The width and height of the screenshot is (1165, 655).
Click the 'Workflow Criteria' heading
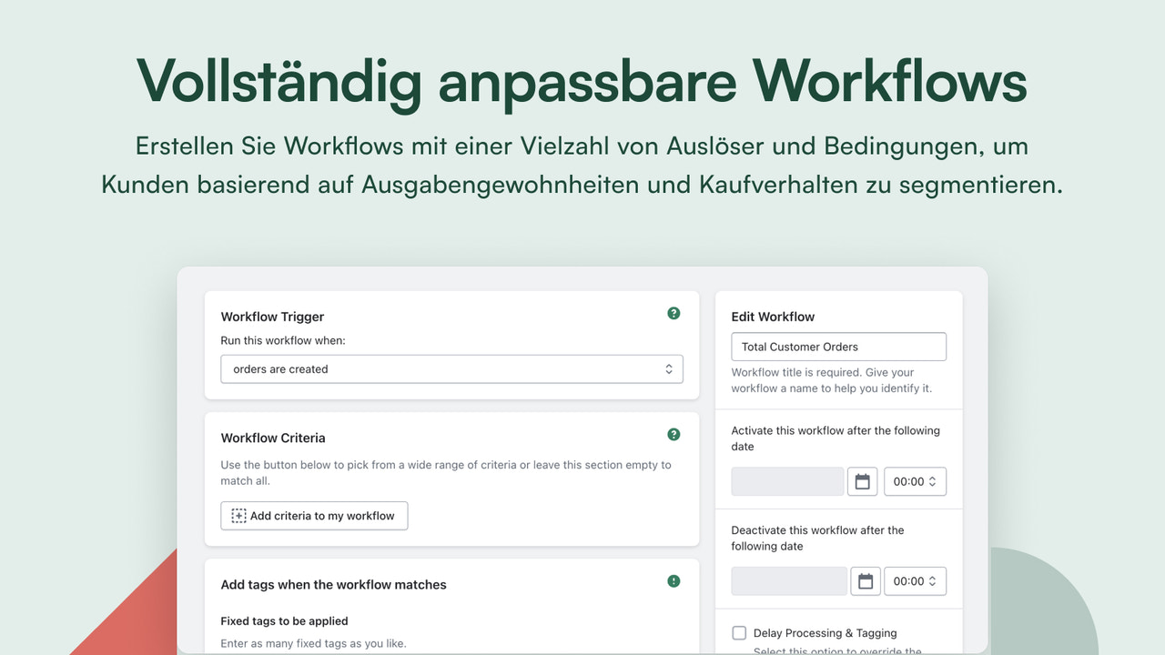tap(273, 438)
